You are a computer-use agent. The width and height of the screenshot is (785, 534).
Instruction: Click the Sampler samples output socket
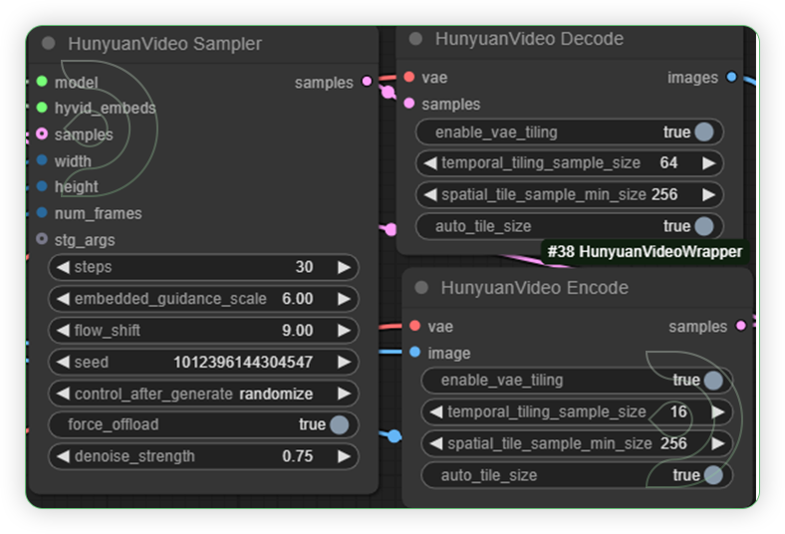tap(367, 81)
